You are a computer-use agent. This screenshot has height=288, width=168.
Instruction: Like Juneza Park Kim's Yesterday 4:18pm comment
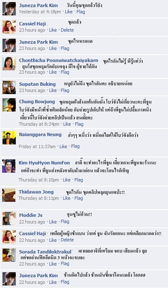69,12
